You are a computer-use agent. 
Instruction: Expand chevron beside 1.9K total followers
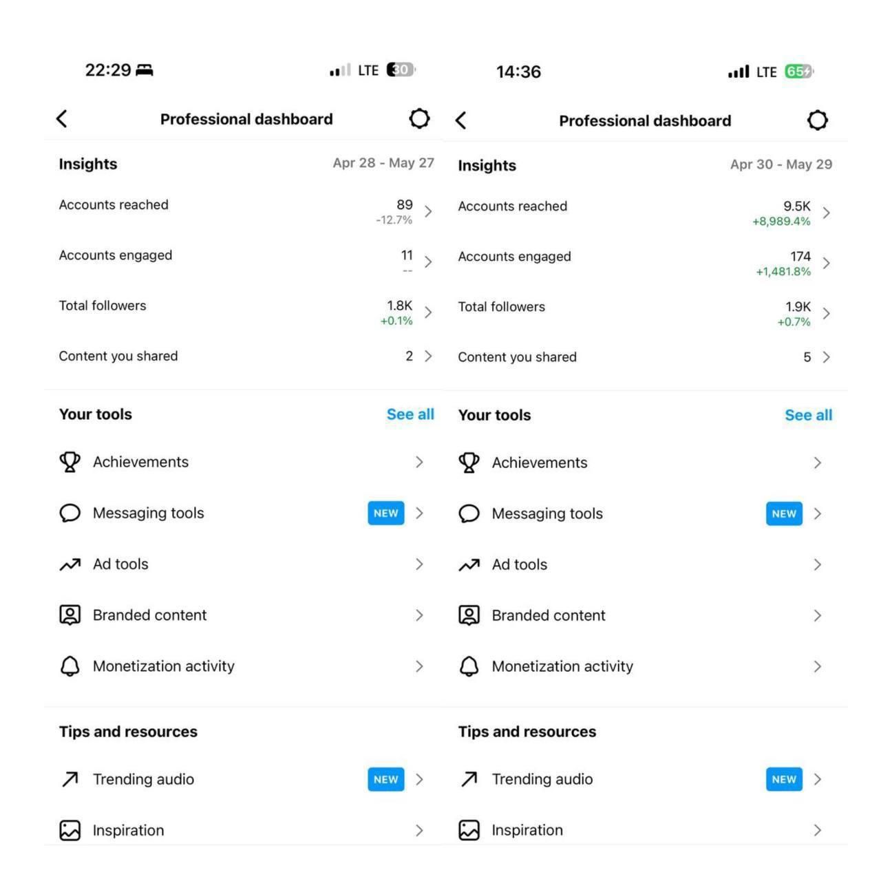[826, 313]
